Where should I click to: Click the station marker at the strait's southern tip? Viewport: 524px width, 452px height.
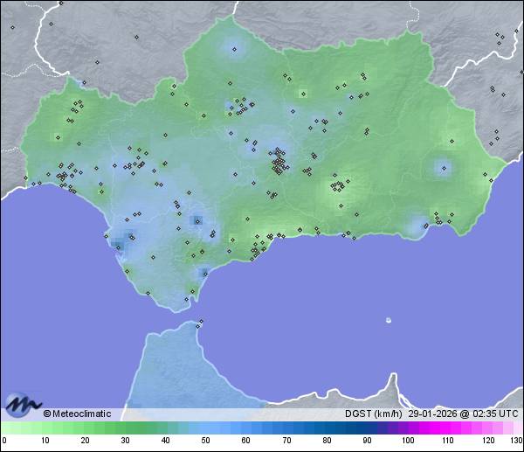tap(200, 323)
